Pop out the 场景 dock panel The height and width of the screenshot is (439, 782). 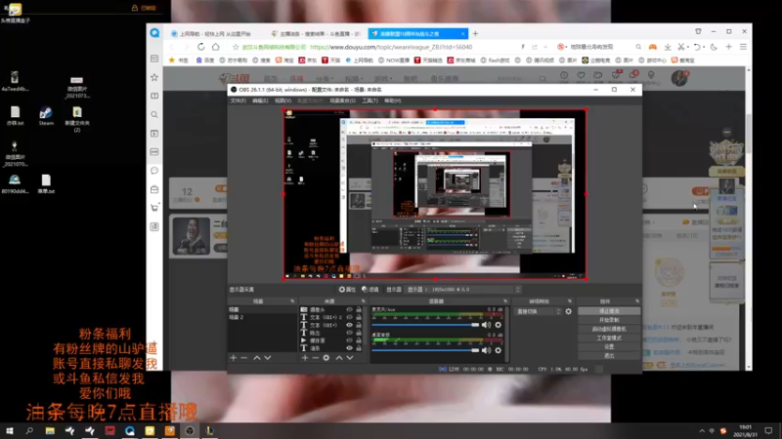292,301
